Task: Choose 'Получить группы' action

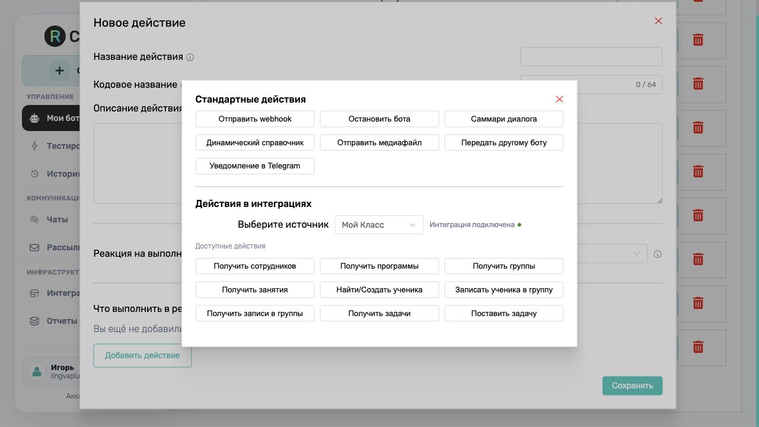Action: coord(504,266)
